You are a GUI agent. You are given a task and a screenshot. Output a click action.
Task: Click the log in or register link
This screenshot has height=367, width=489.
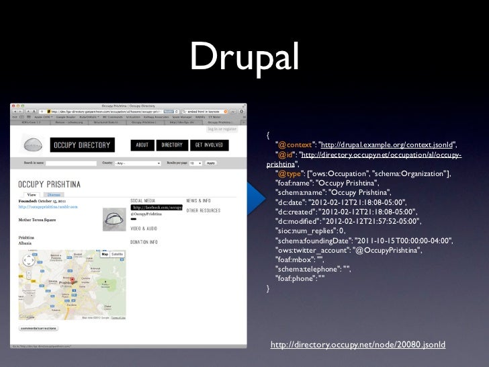coord(222,129)
